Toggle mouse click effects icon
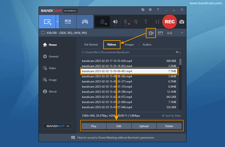 pos(136,22)
